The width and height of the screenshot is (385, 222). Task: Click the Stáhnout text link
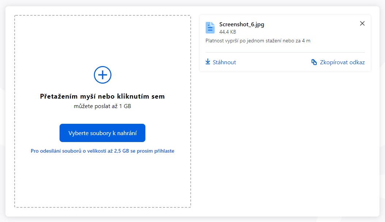pyautogui.click(x=224, y=62)
